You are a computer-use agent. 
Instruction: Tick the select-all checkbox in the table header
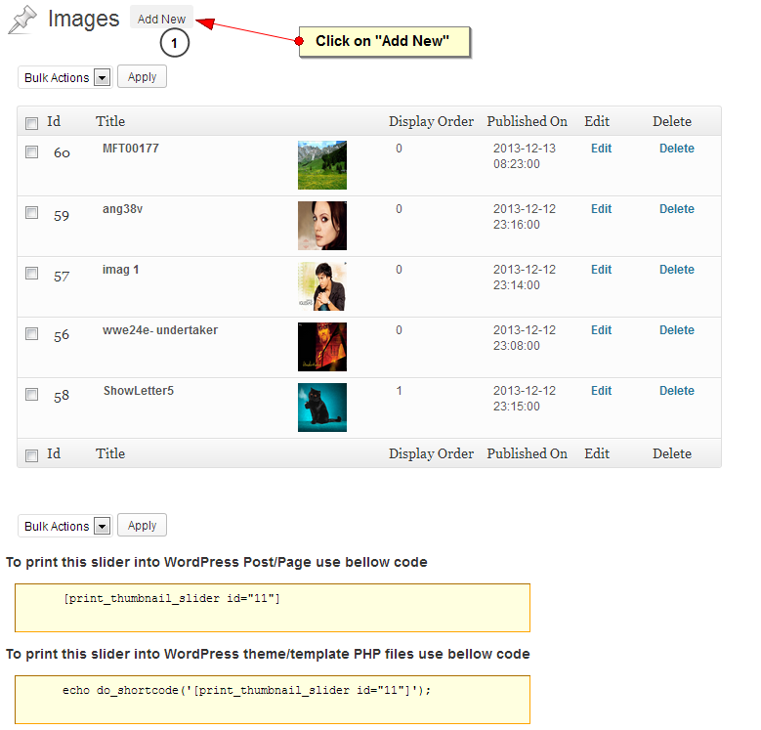point(31,123)
